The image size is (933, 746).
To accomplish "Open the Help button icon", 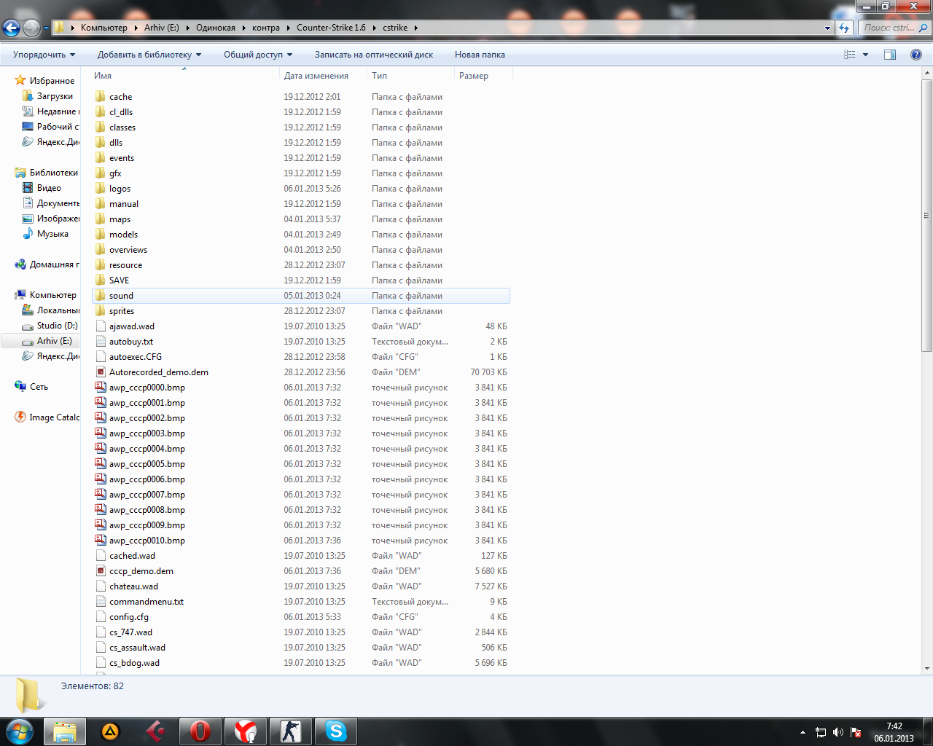I will coord(916,55).
